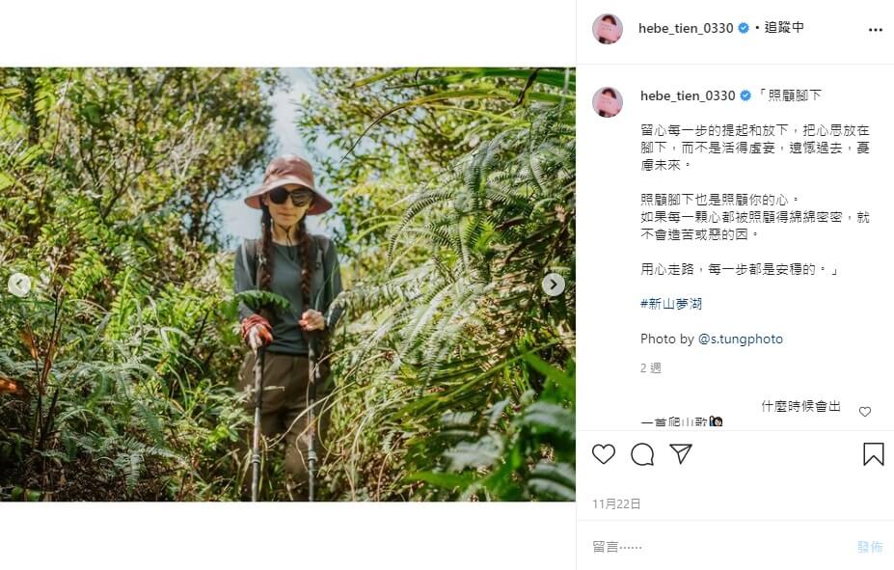Open hebe_tien_0330 username in header
Image resolution: width=894 pixels, height=570 pixels.
(x=686, y=28)
